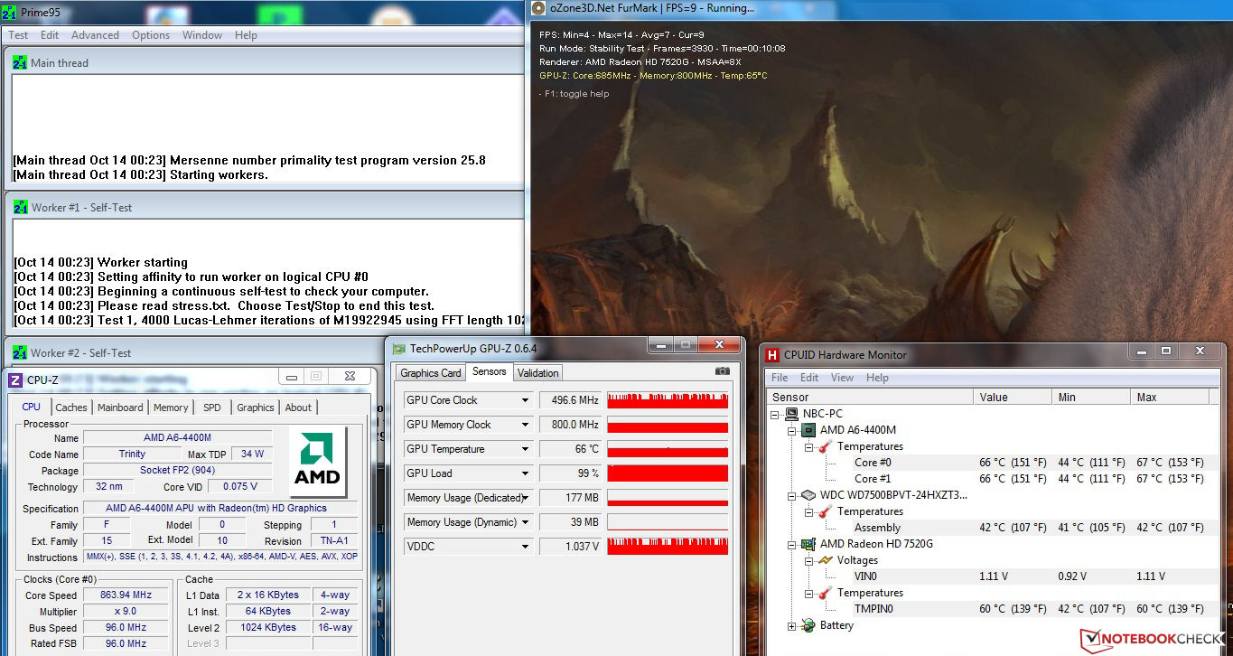Click the HWMonitor red H title icon
Image resolution: width=1233 pixels, height=656 pixels.
pos(772,354)
